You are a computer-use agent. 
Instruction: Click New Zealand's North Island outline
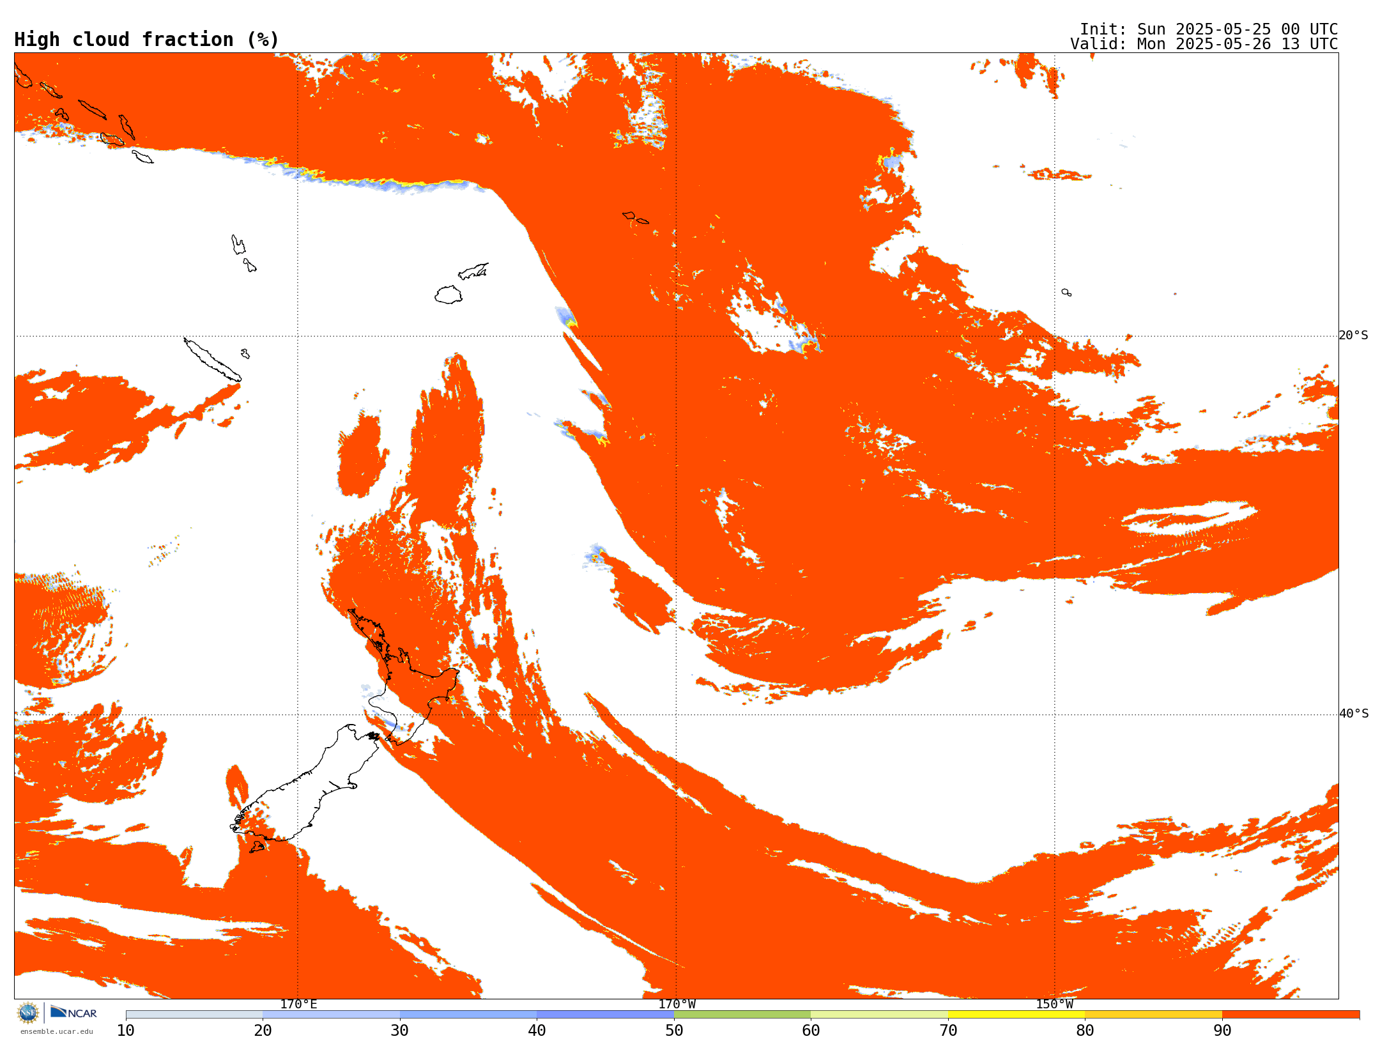pyautogui.click(x=404, y=677)
